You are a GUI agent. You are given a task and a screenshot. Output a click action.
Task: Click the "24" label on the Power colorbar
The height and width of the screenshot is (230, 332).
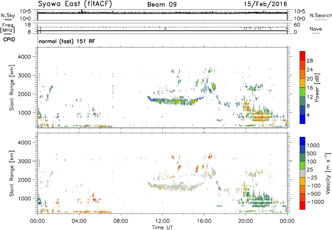click(x=310, y=70)
